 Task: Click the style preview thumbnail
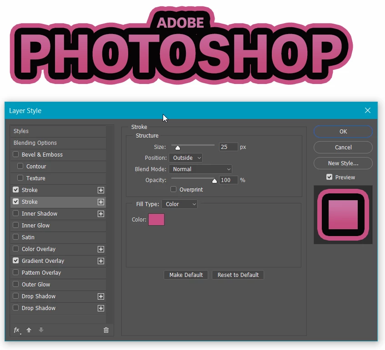pos(343,215)
